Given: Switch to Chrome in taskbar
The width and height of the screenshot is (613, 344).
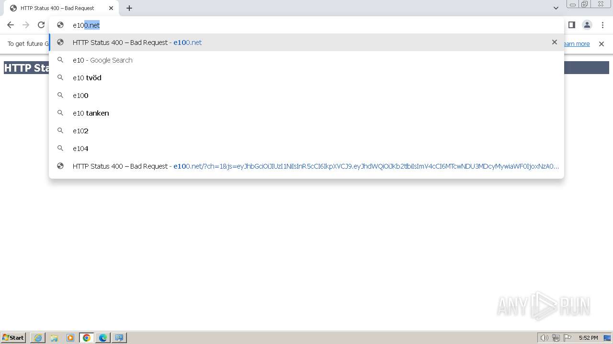Looking at the screenshot, I should [x=87, y=338].
